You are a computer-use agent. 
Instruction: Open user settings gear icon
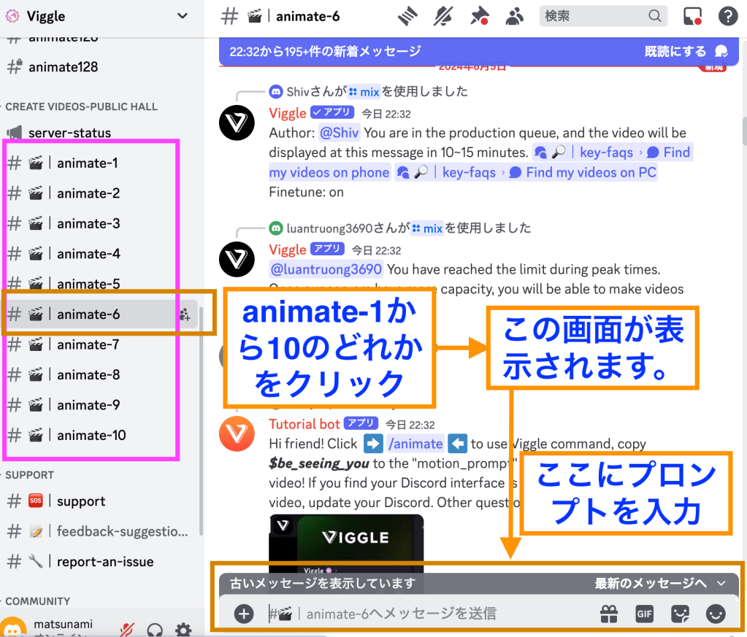pyautogui.click(x=183, y=629)
